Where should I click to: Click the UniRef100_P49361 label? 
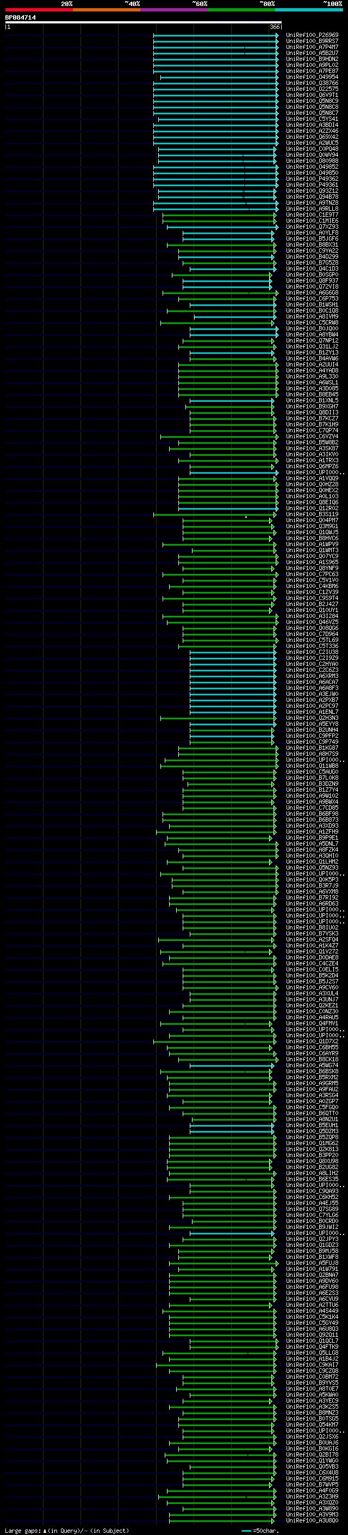tap(312, 185)
